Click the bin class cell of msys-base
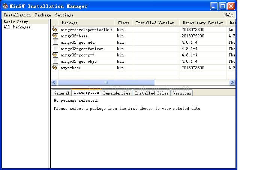Viewport: 270px width, 170px height. (120, 68)
